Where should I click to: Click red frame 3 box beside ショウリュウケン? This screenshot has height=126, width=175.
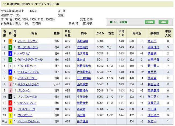tap(10, 103)
